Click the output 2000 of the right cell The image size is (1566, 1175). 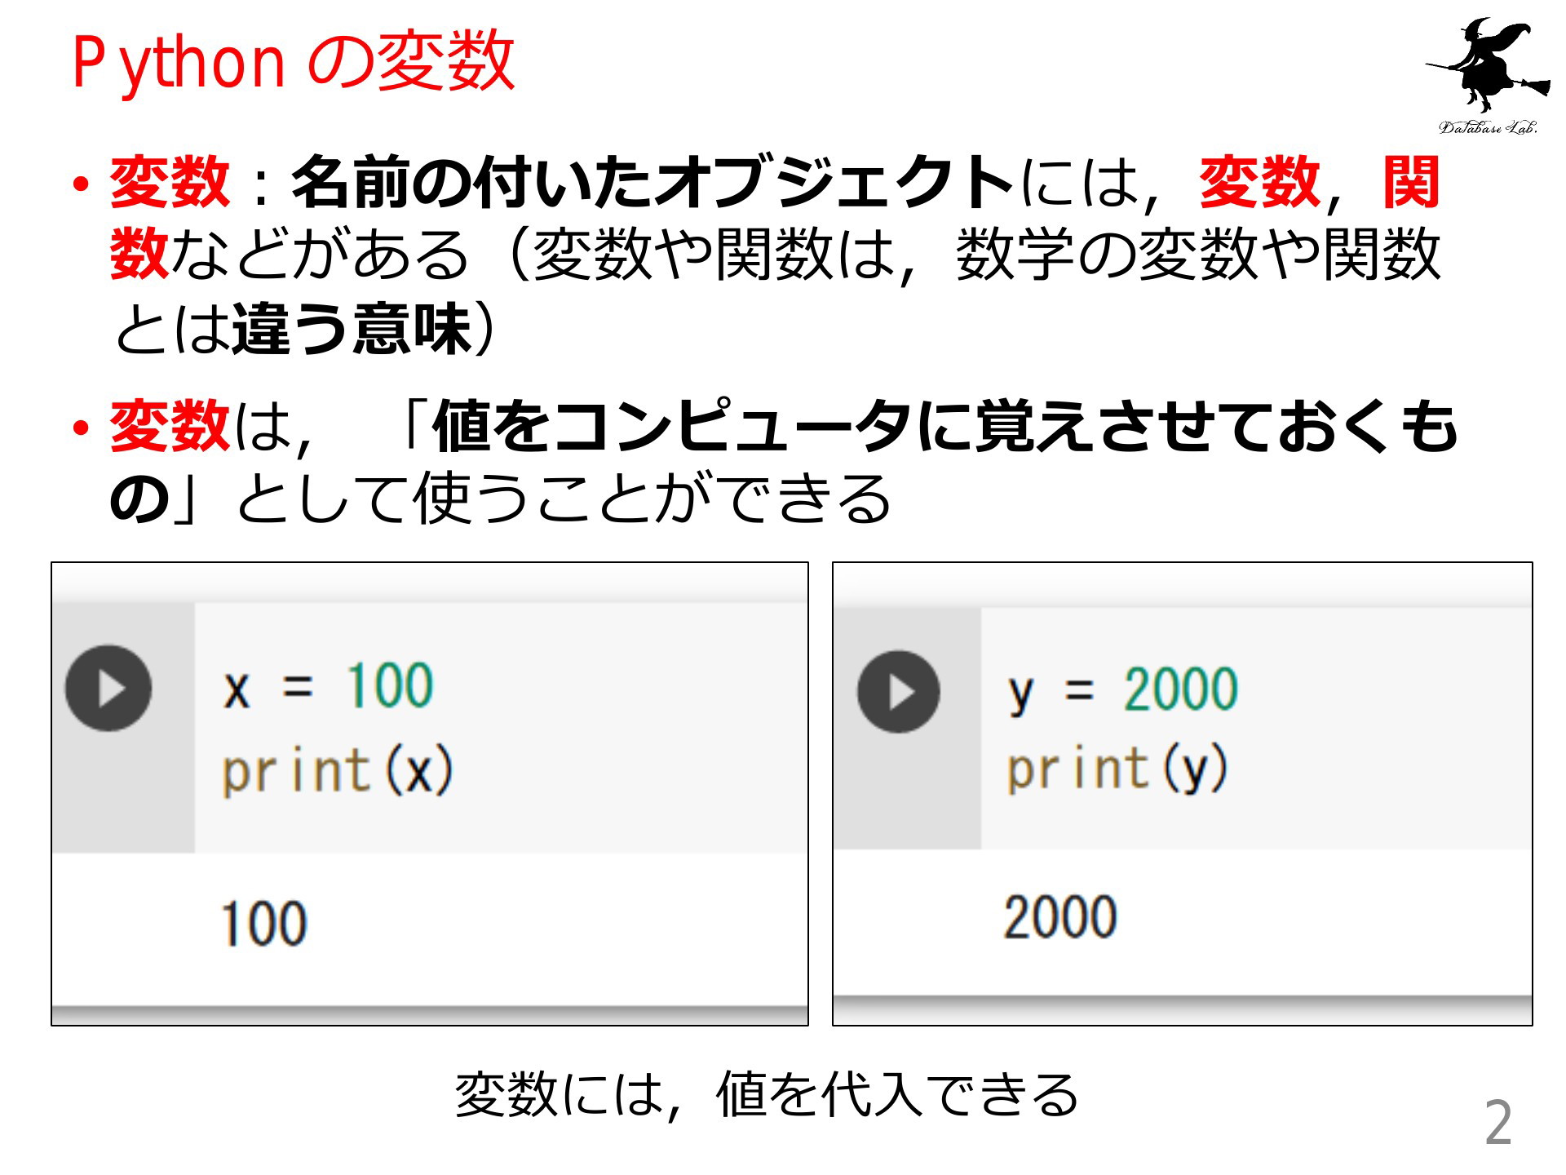1059,917
